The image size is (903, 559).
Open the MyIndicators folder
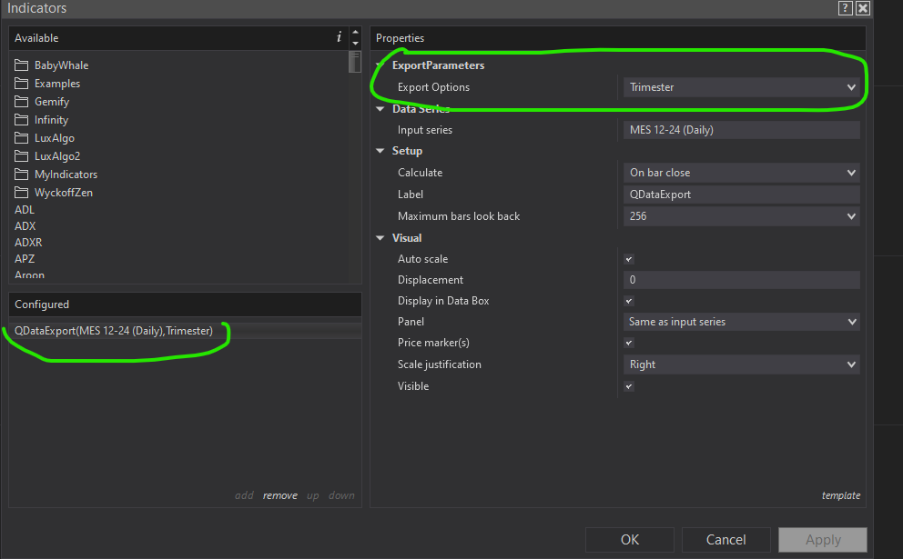click(x=66, y=175)
